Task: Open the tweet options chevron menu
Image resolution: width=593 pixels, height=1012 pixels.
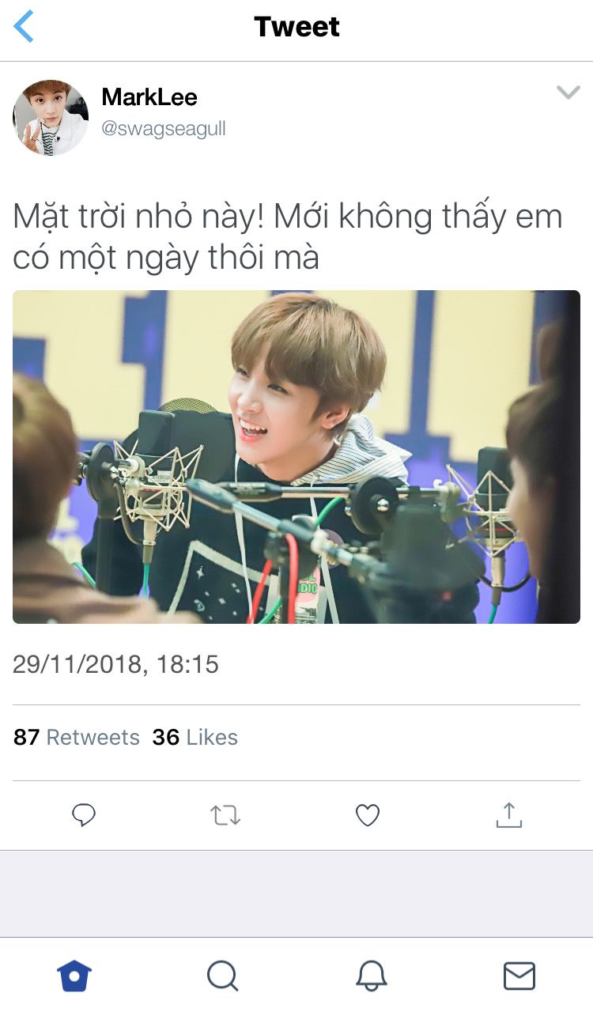Action: tap(568, 93)
